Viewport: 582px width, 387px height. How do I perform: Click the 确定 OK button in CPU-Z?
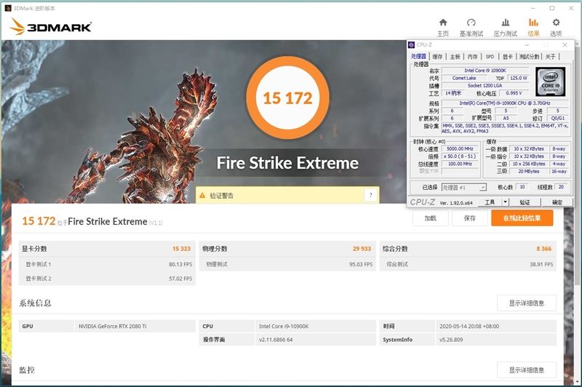[557, 202]
